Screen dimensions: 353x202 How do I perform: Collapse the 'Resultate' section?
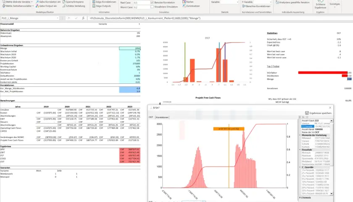(300, 150)
